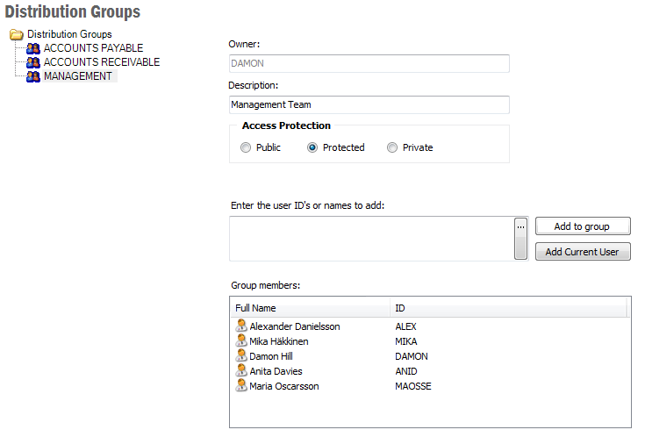Viewport: 645px width, 437px height.
Task: Select the ACCOUNTS PAYABLE tree item
Action: pyautogui.click(x=93, y=48)
